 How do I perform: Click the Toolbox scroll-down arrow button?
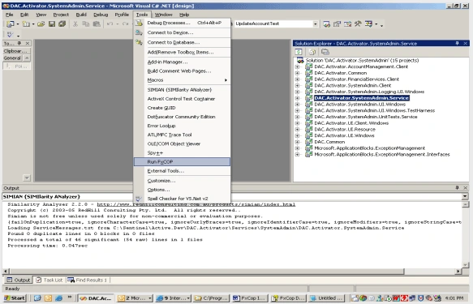27,178
